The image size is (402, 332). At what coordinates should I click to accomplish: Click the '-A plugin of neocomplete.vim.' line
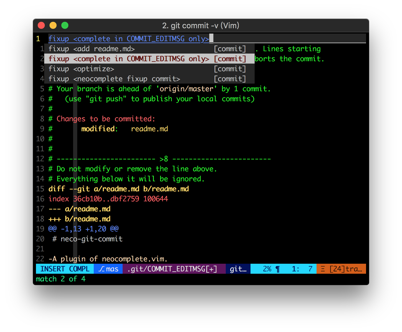pyautogui.click(x=108, y=259)
